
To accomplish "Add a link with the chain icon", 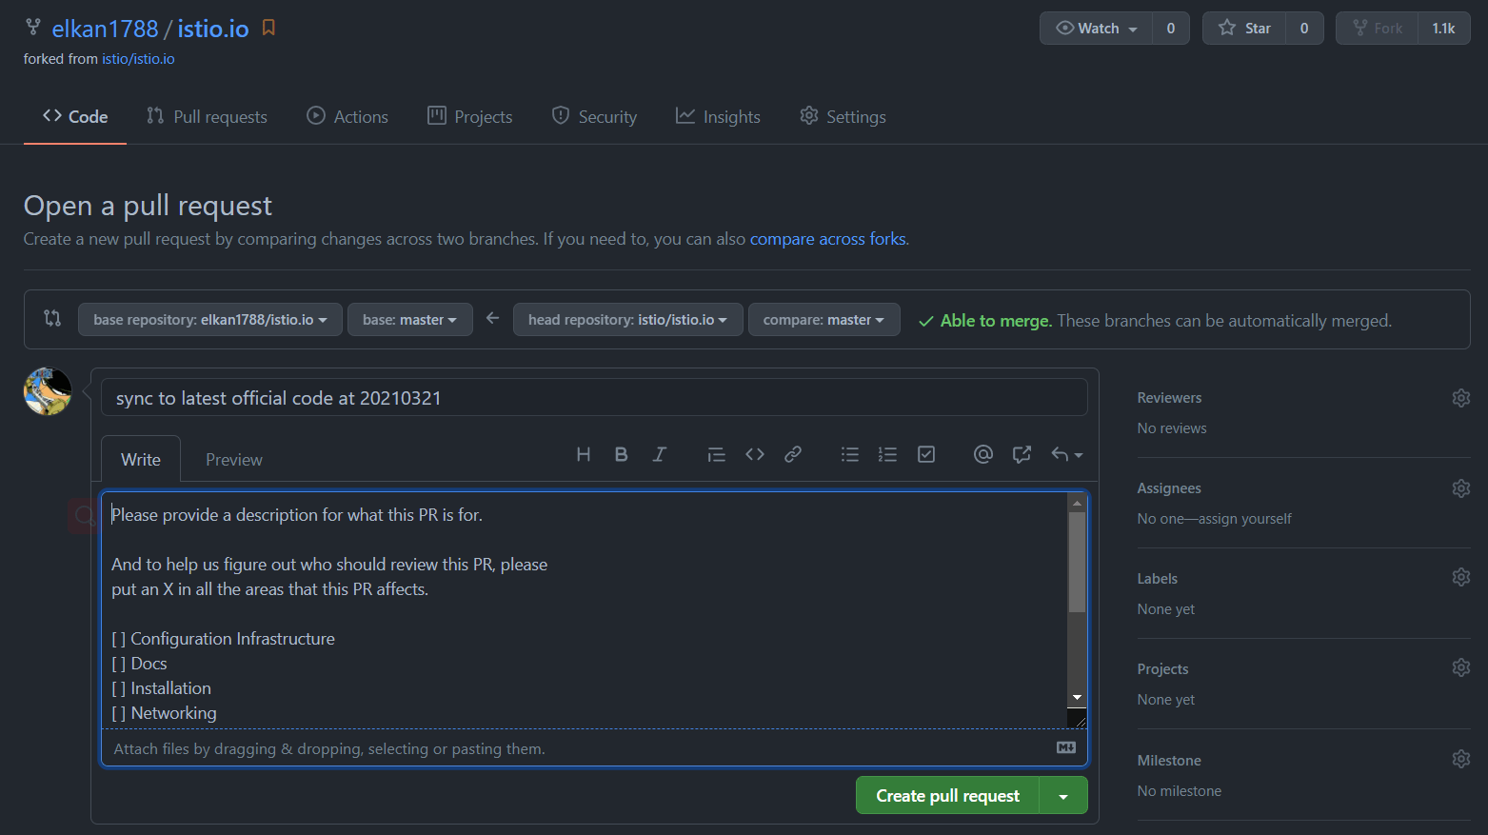I will point(793,454).
